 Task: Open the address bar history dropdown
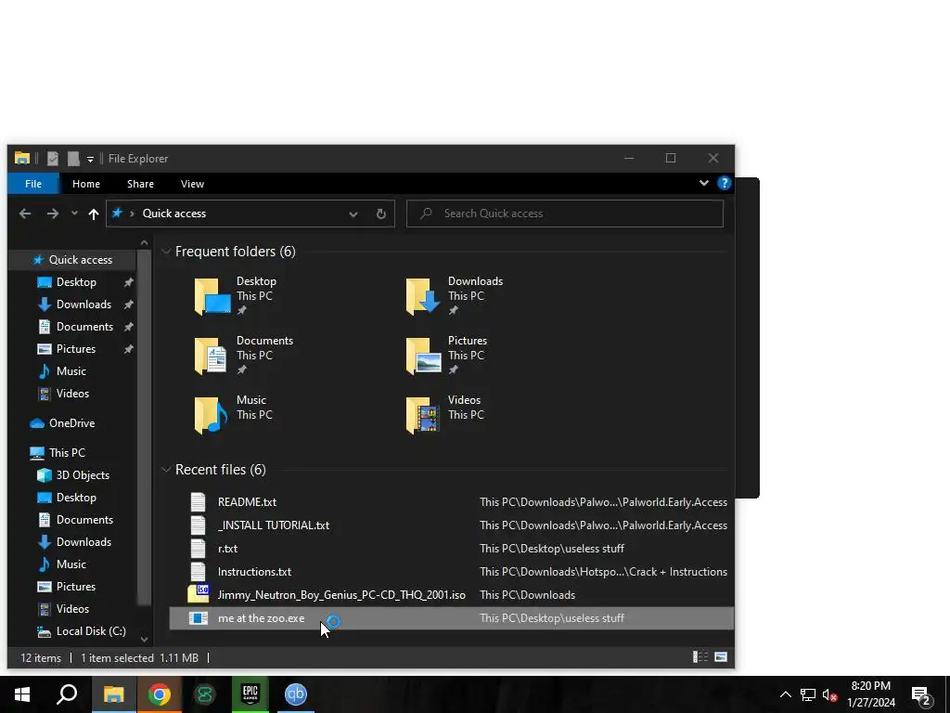point(353,214)
